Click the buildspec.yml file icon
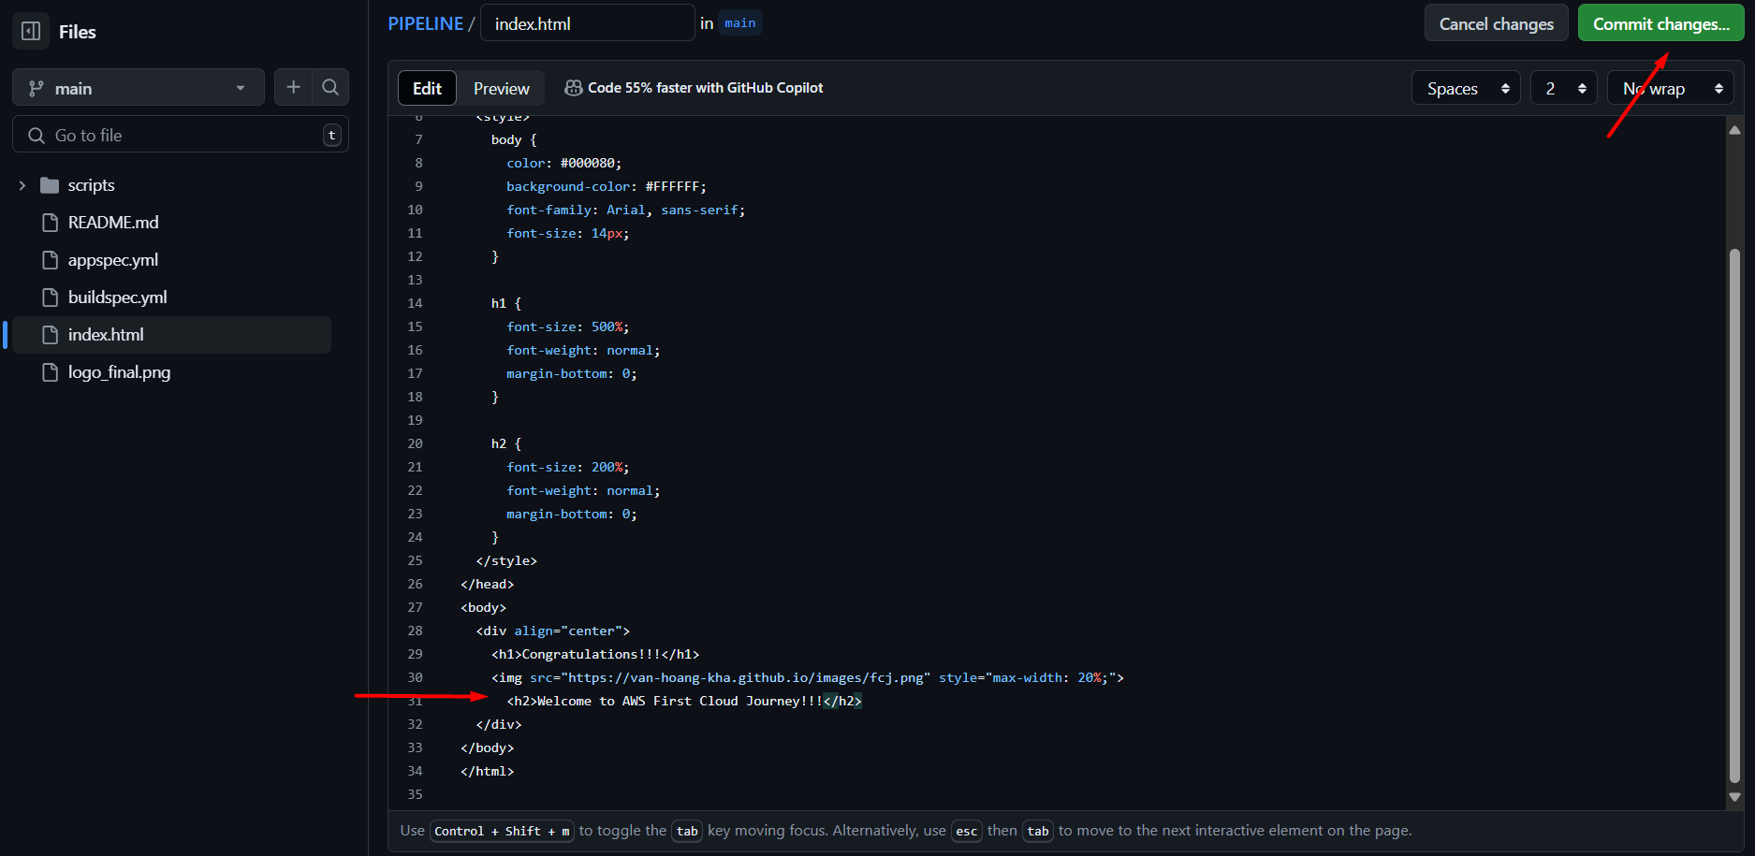 pos(51,297)
